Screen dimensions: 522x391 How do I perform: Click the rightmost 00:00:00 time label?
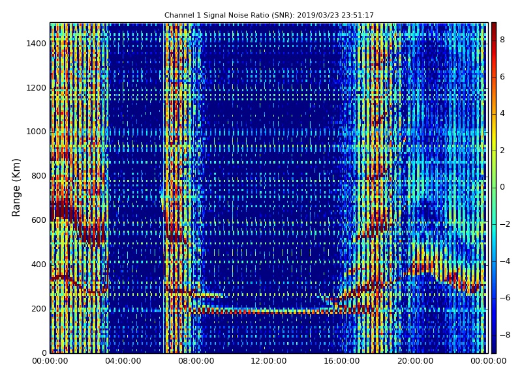coord(488,361)
